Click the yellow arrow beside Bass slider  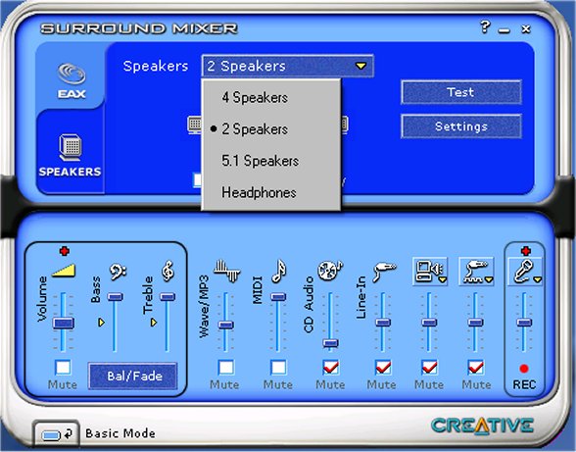(x=102, y=323)
